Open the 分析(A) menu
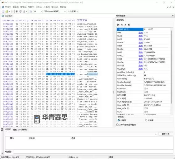This screenshot has height=159, width=175. (x=39, y=7)
